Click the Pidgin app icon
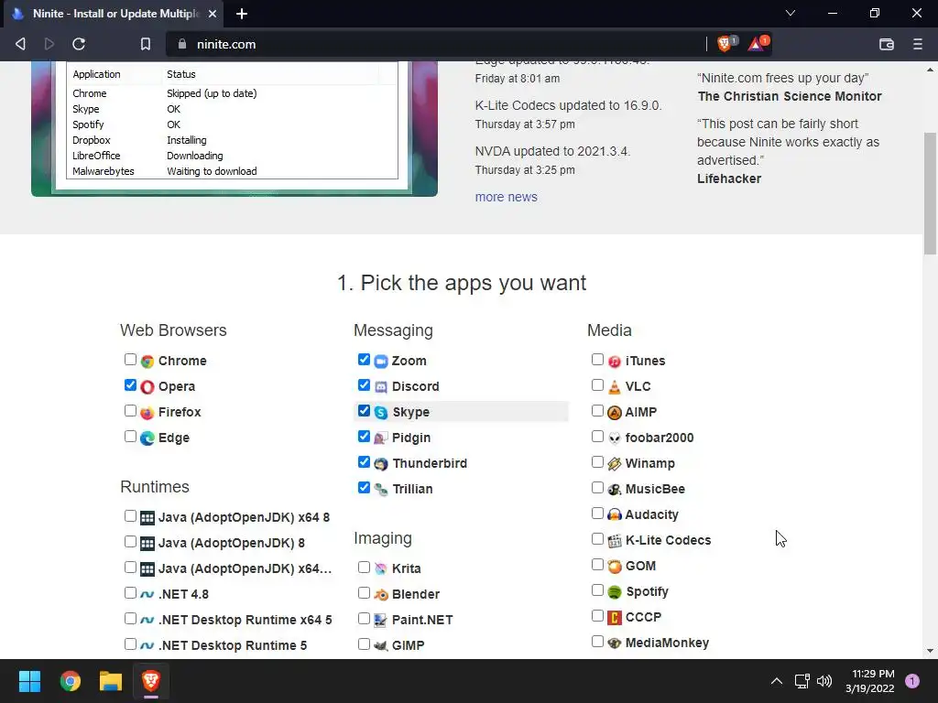The height and width of the screenshot is (703, 938). click(381, 438)
